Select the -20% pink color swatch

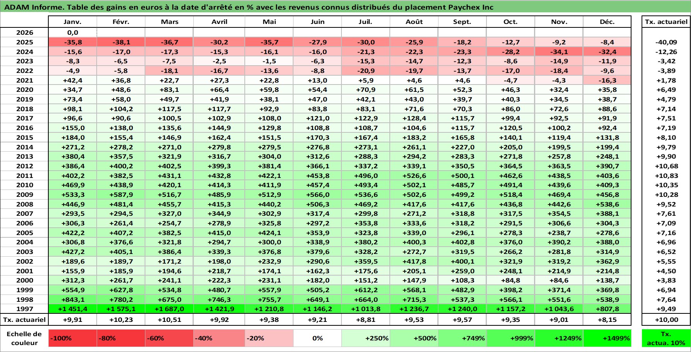(x=269, y=338)
